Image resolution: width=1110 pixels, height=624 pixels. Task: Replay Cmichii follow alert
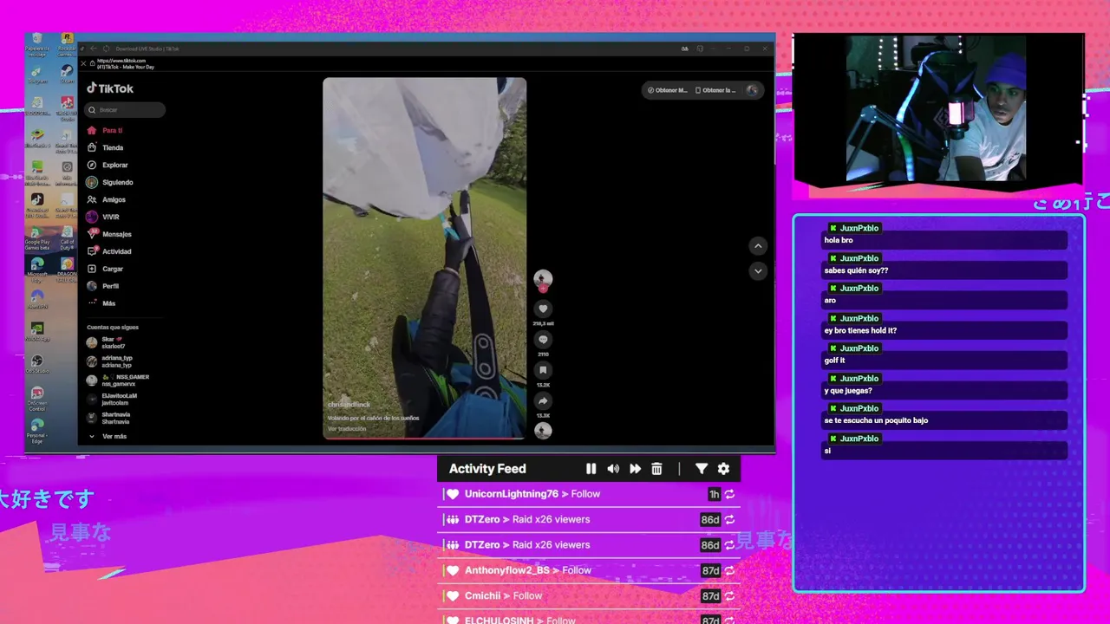(x=729, y=596)
